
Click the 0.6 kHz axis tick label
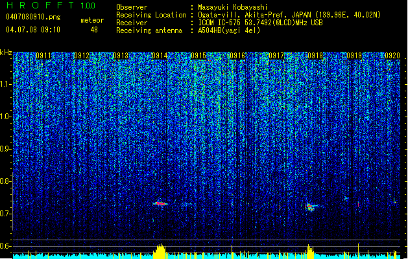pyautogui.click(x=6, y=246)
